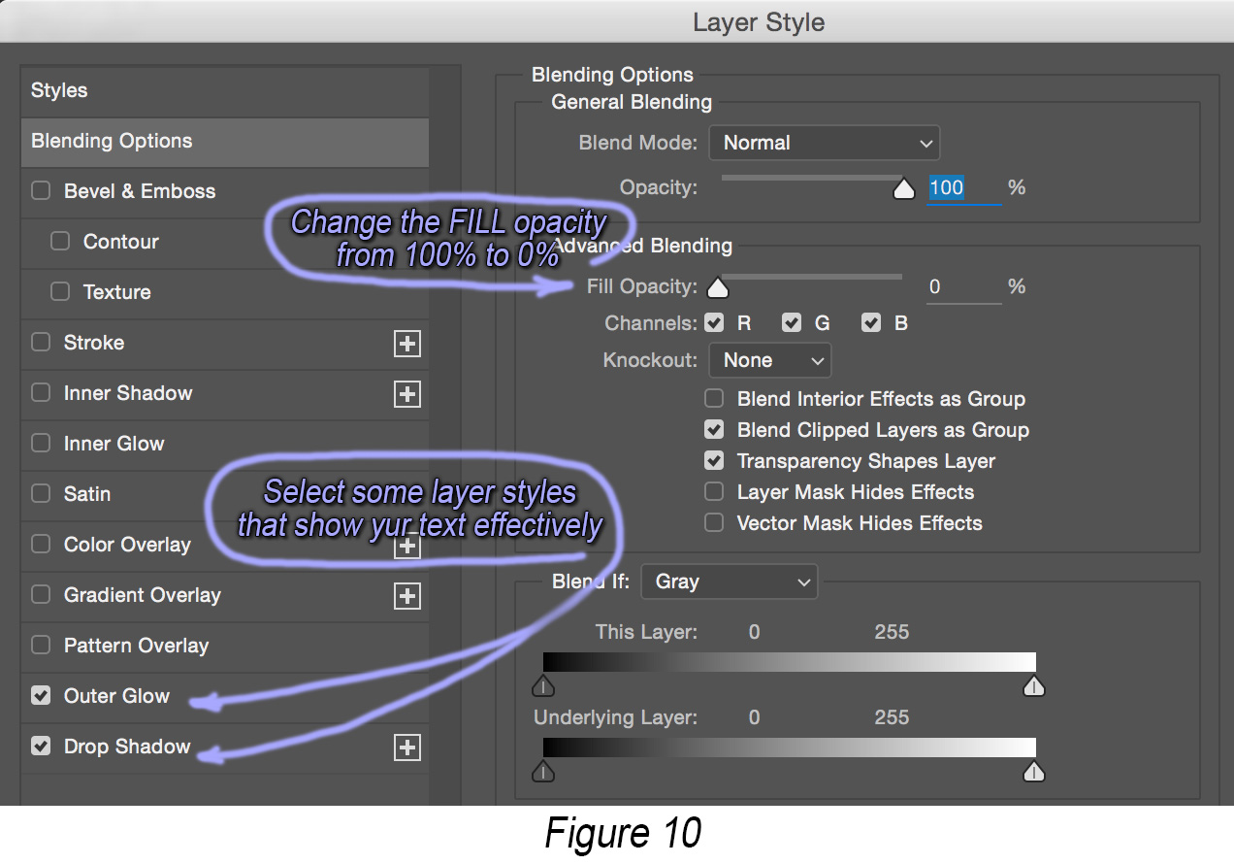1234x864 pixels.
Task: Open the Blend If Gray dropdown
Action: pyautogui.click(x=730, y=582)
